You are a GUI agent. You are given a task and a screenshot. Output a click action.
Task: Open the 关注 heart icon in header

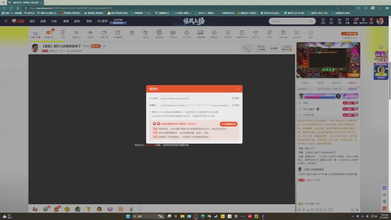tap(331, 21)
